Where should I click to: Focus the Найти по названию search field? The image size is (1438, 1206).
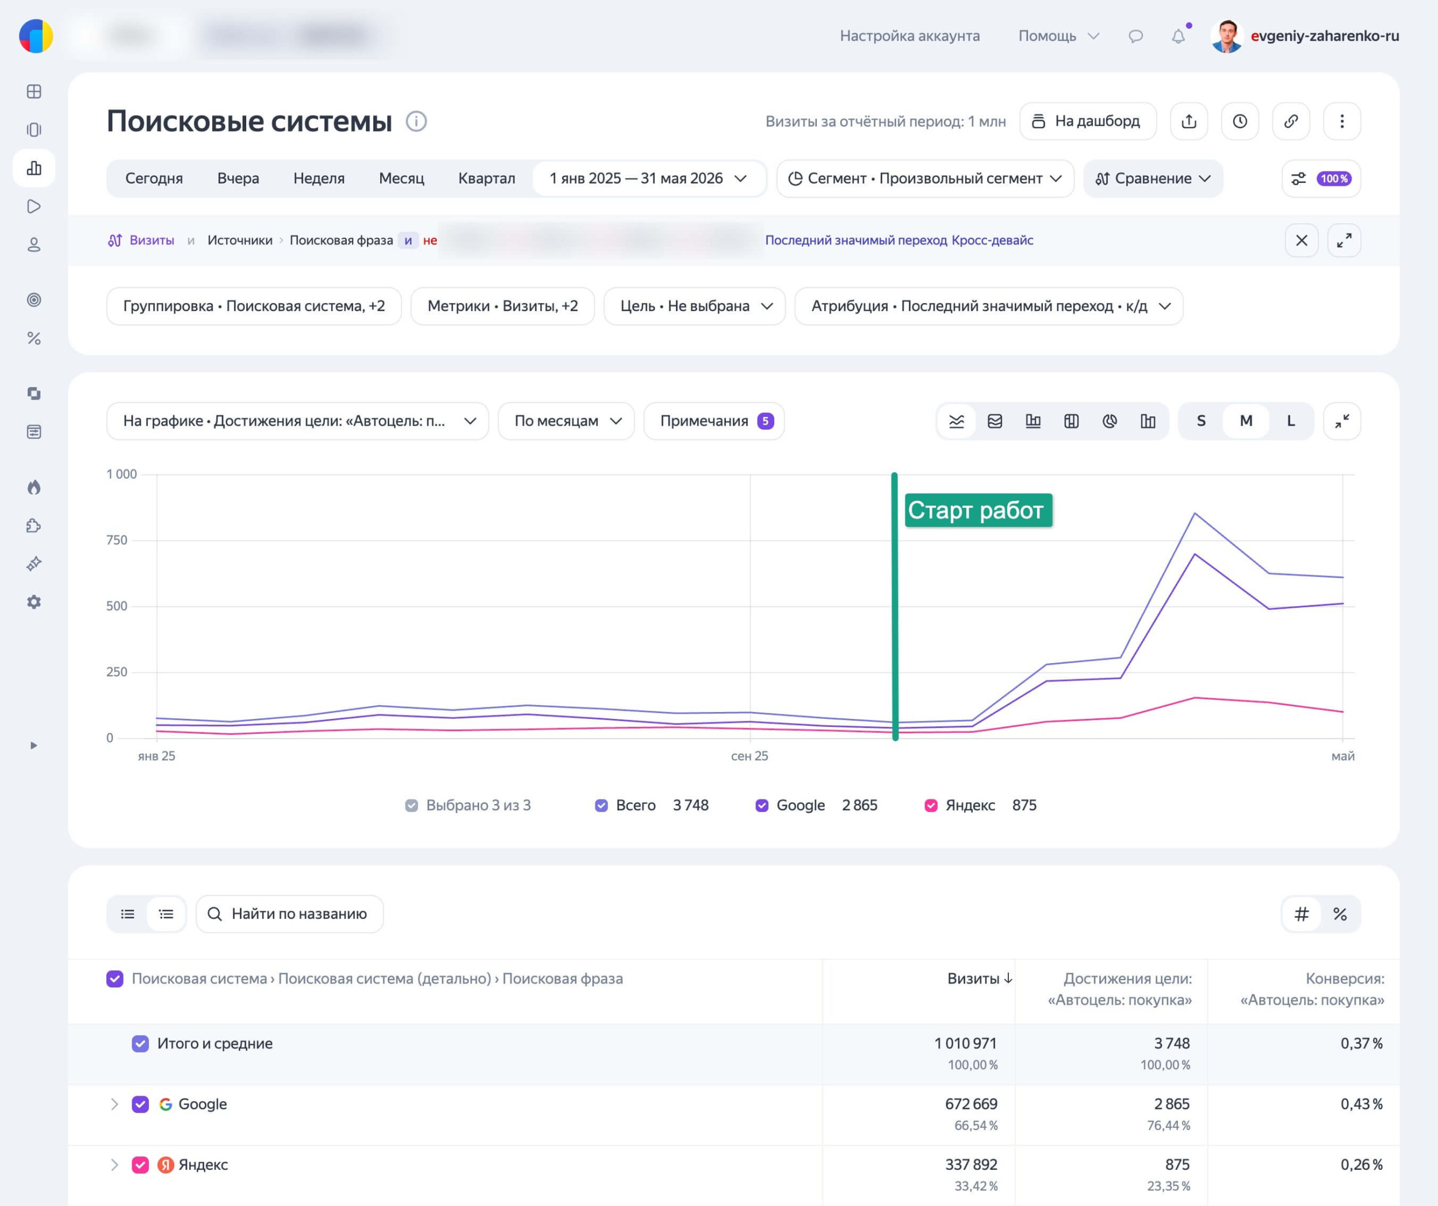pyautogui.click(x=290, y=914)
